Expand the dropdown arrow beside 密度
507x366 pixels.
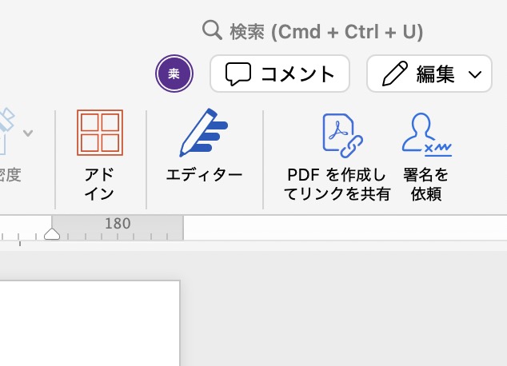(x=28, y=133)
